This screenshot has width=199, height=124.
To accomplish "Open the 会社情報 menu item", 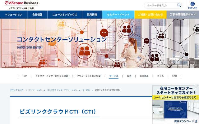I will pos(37,15).
